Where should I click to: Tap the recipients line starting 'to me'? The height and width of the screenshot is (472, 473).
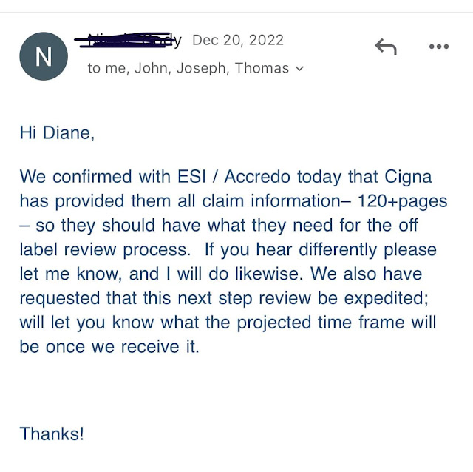[195, 68]
